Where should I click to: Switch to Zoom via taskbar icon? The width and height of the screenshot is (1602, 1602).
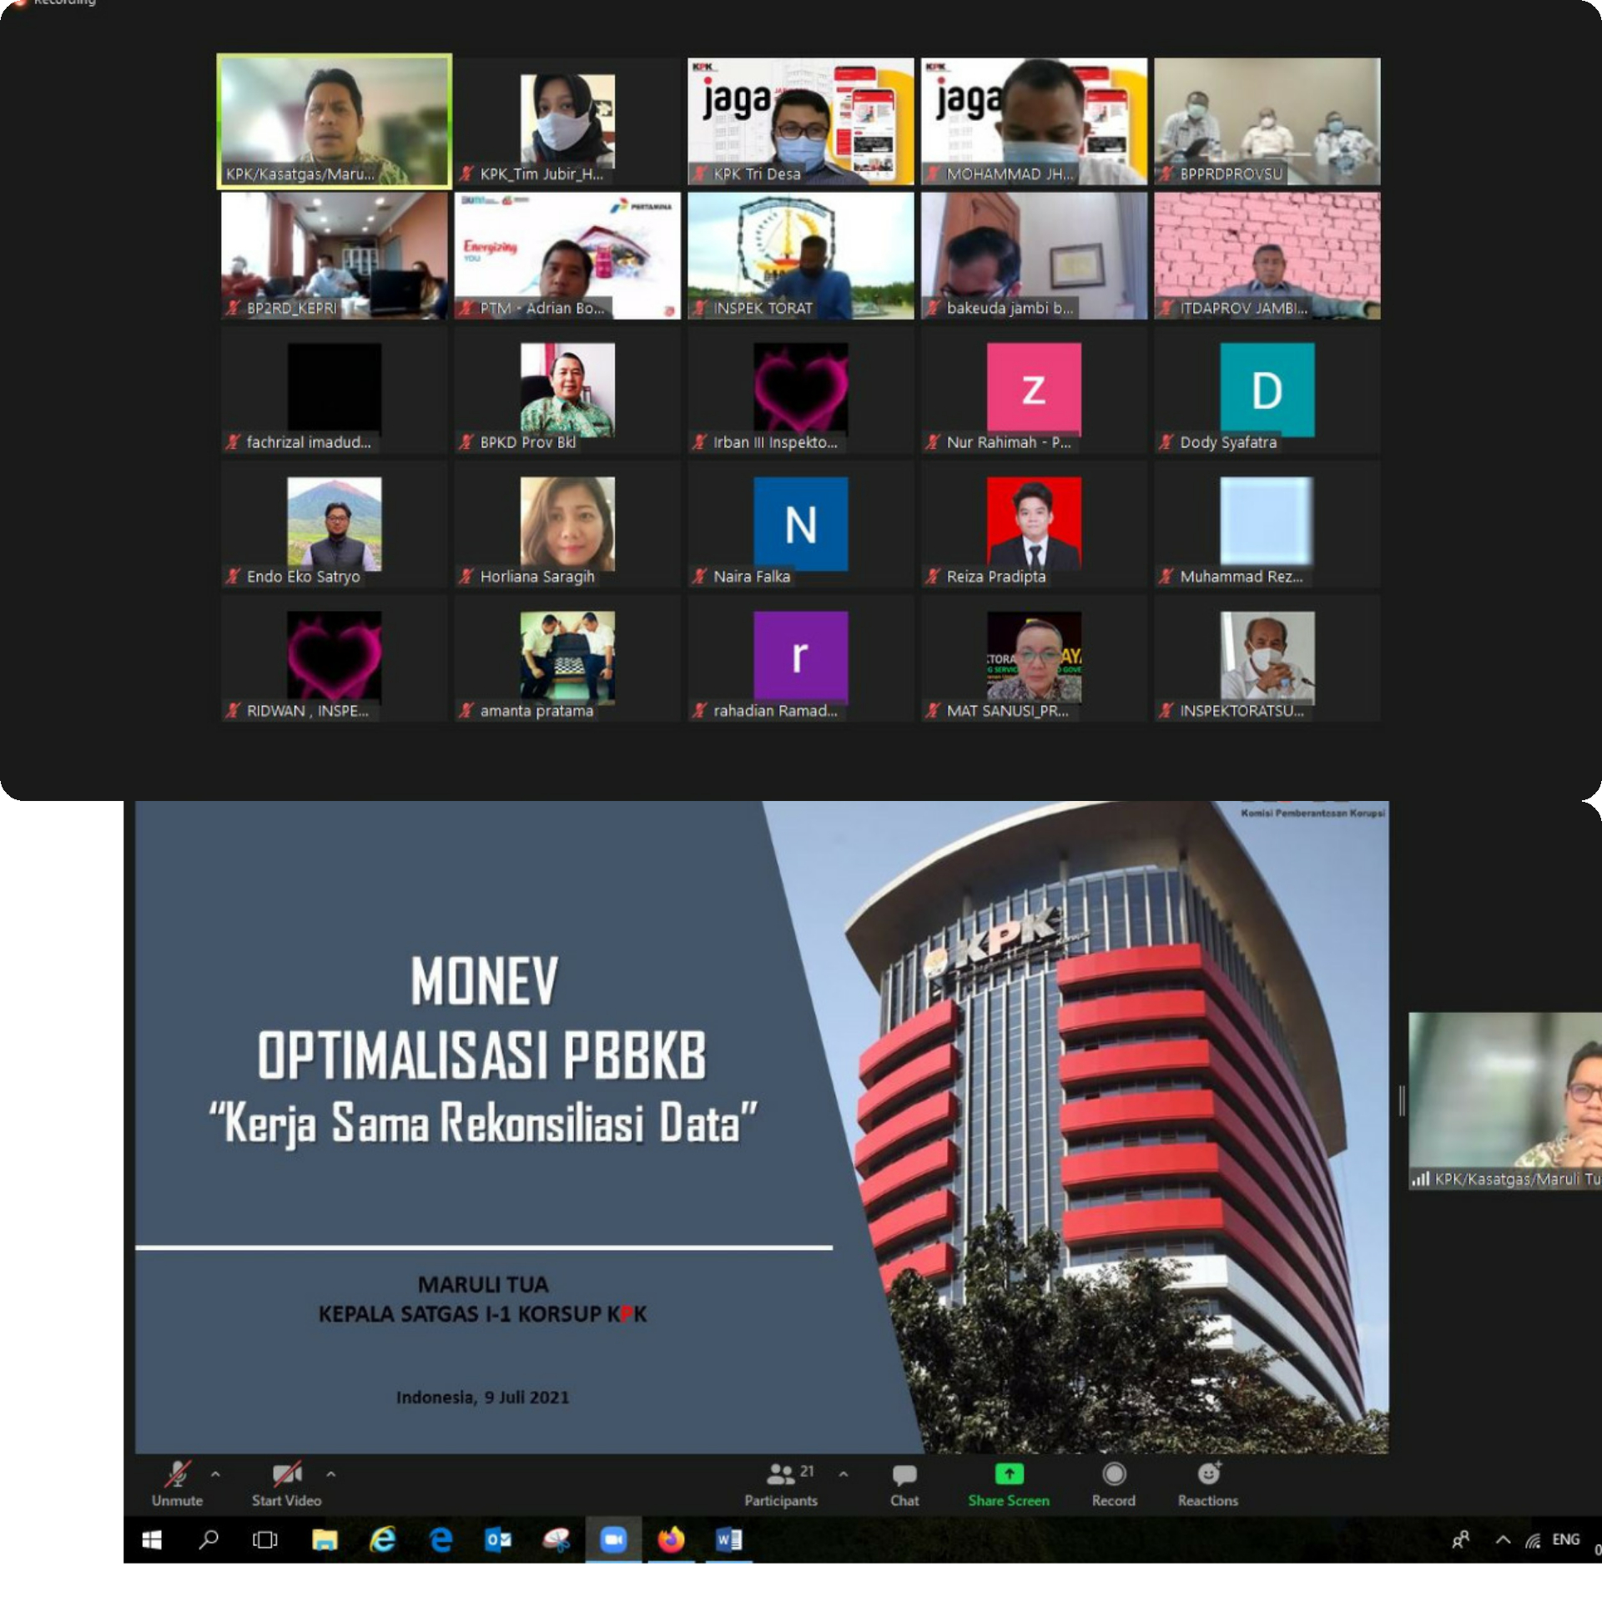[613, 1539]
